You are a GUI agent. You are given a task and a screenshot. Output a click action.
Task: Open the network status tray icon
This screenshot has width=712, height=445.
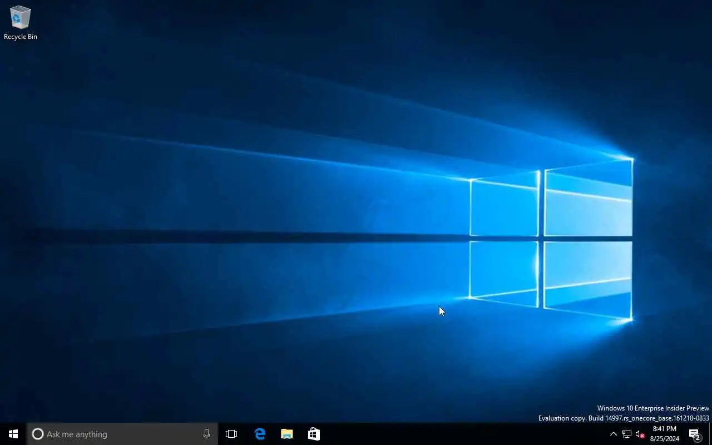click(x=627, y=434)
